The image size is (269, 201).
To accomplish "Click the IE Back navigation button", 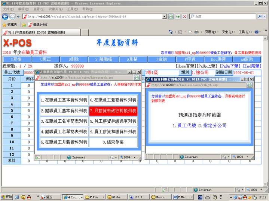I will coord(5,16).
